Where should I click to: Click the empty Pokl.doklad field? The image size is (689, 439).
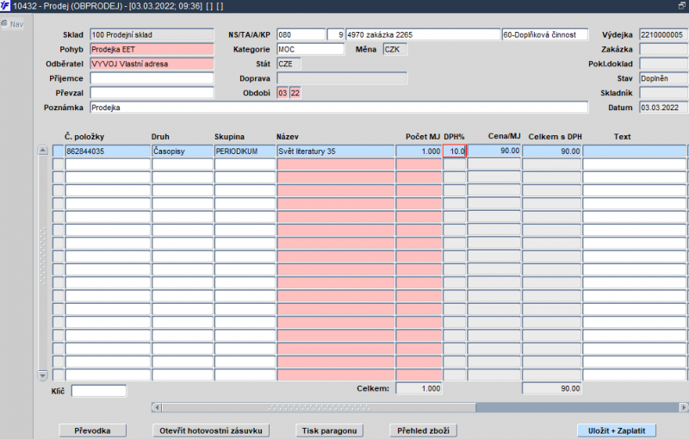pyautogui.click(x=663, y=64)
